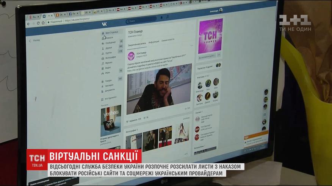Viewport: 332px width, 186px height.
Task: Close the active VK browser tab
Action: (x=52, y=15)
